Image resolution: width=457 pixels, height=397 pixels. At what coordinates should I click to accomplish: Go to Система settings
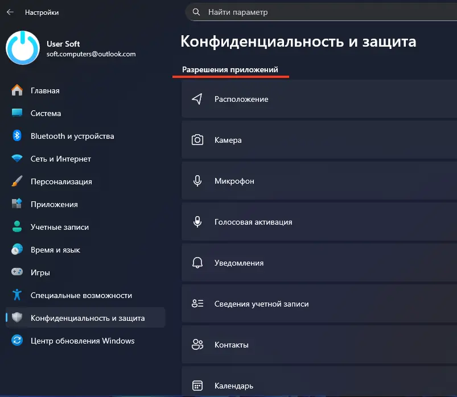46,113
